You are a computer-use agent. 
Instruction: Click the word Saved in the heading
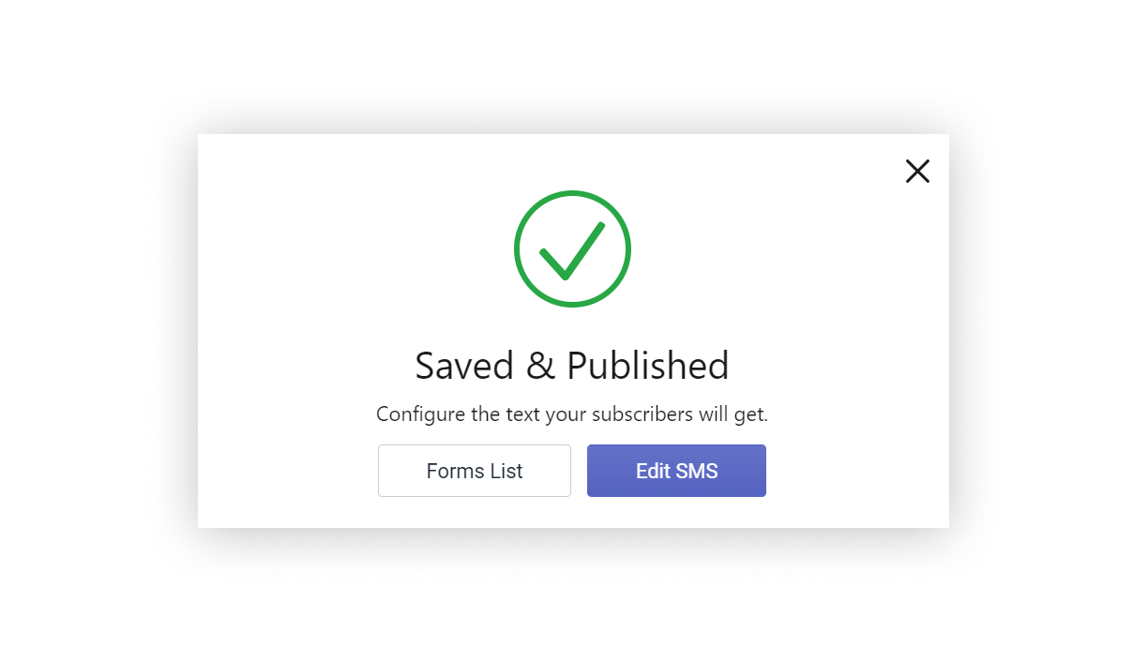tap(464, 366)
